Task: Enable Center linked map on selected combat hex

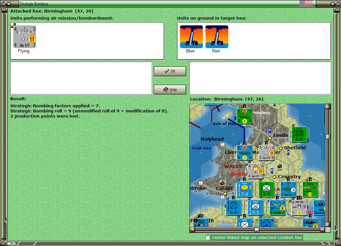Action: [208, 237]
